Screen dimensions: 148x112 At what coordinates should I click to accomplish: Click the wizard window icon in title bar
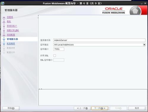(x=2, y=3)
